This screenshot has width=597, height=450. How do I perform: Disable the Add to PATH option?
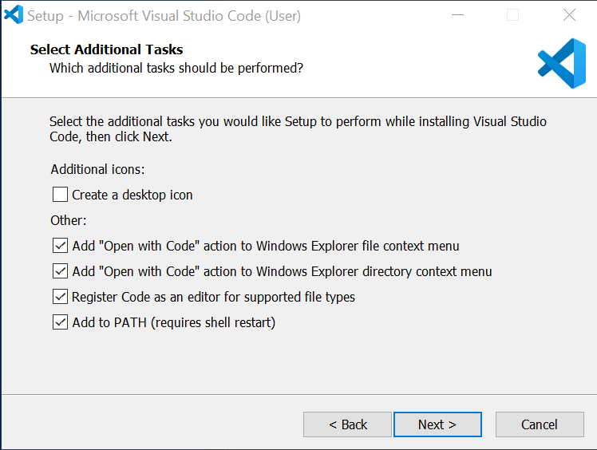point(61,322)
